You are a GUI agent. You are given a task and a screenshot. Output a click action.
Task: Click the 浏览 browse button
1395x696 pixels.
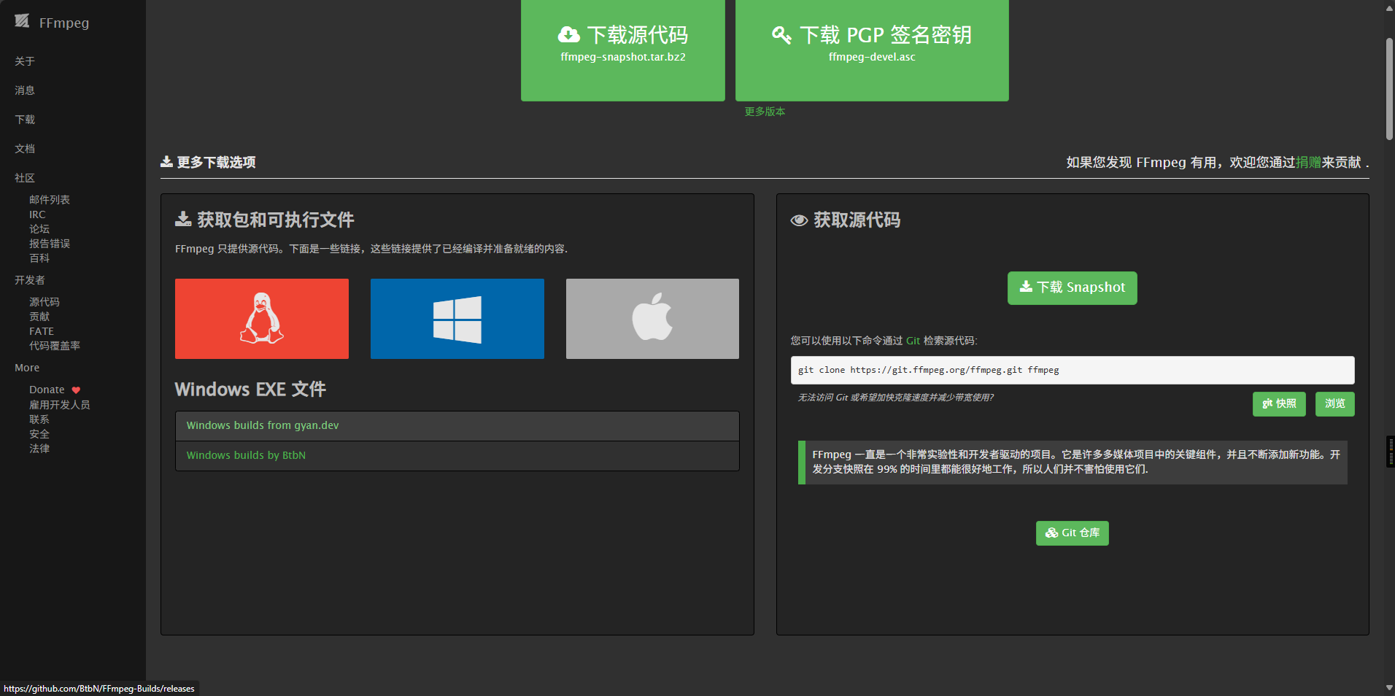coord(1335,404)
